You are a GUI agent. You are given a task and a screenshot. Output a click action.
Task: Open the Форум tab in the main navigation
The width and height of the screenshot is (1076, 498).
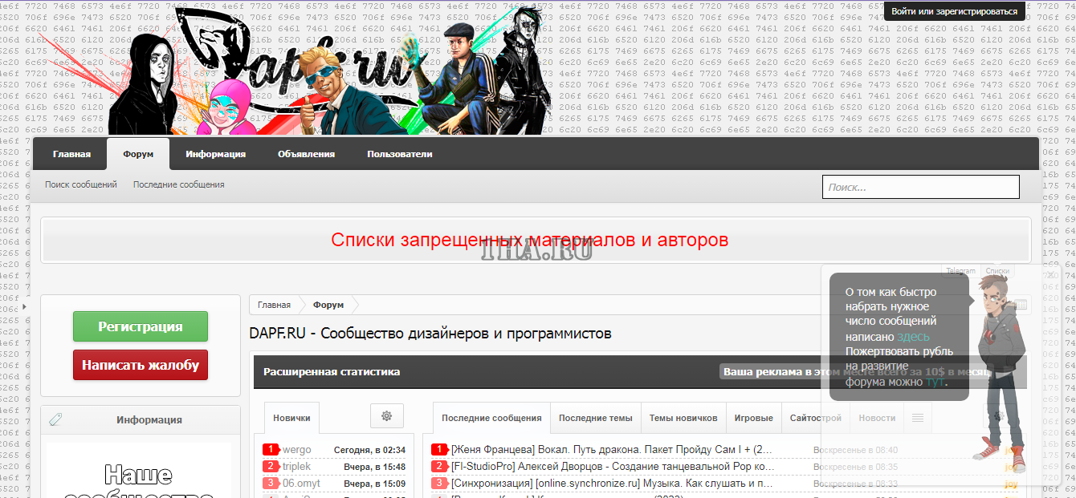[138, 154]
